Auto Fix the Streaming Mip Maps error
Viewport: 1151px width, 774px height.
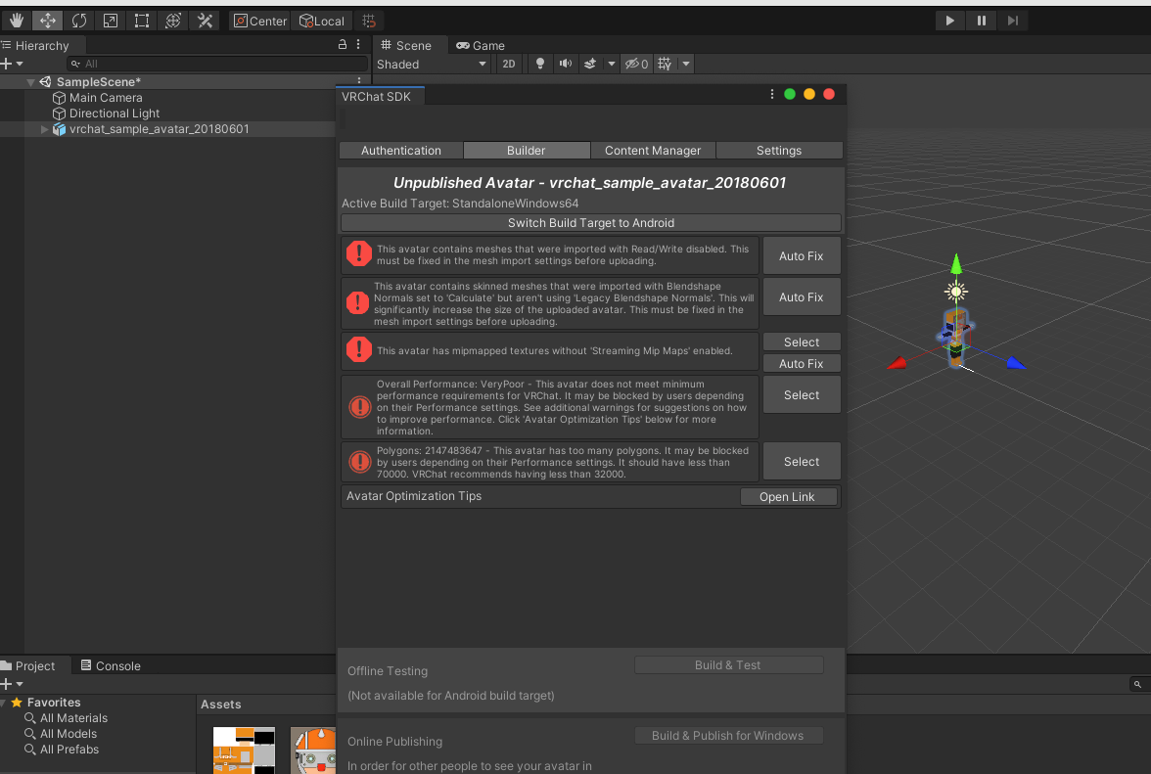(x=801, y=363)
